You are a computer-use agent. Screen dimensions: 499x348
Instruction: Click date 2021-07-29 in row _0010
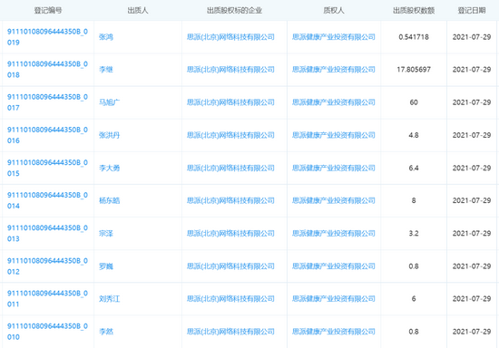[472, 332]
